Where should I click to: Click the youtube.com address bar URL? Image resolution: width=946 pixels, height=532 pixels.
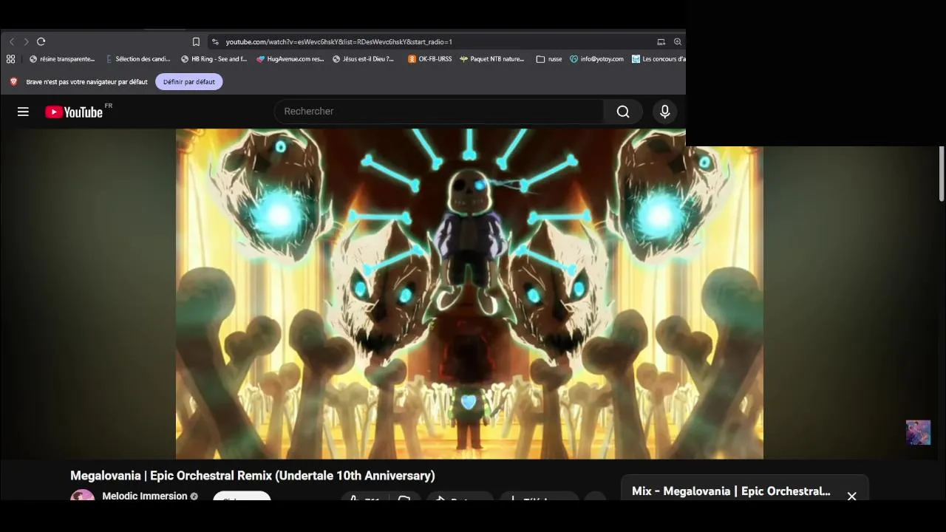click(x=338, y=42)
